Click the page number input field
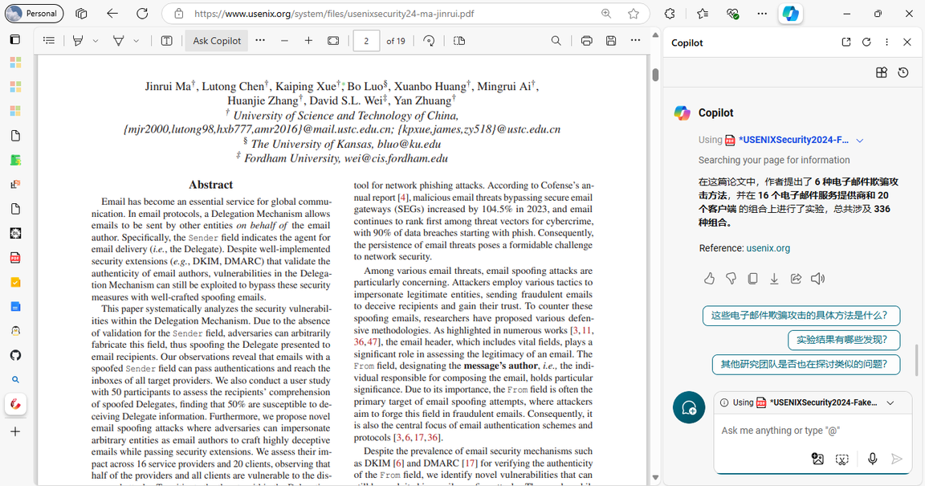 366,41
